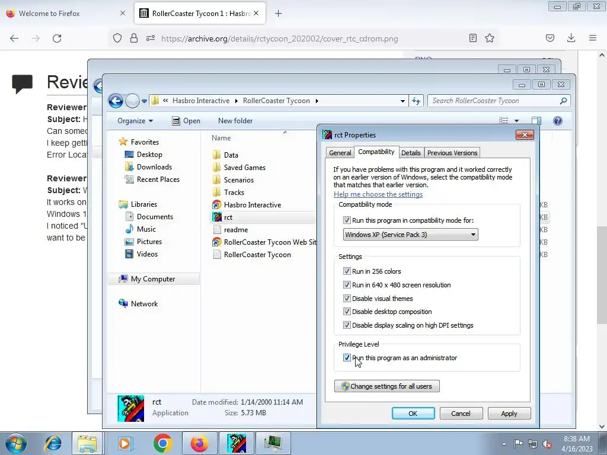Reload the Firefox page
Screen dimensions: 607x455
(57, 39)
